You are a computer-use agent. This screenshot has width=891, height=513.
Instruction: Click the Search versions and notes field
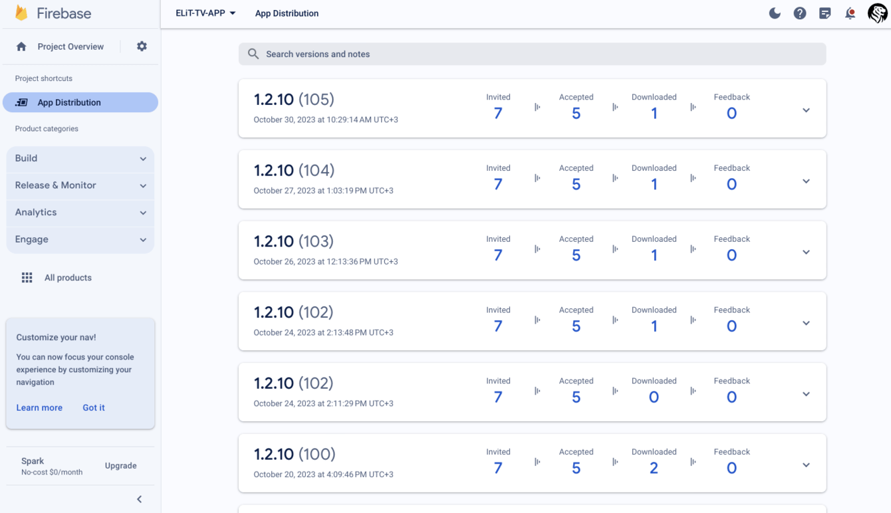532,54
